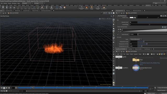Viewport: 167px width, 94px height.
Task: Select the Font shelf tool
Action: click(x=47, y=8)
